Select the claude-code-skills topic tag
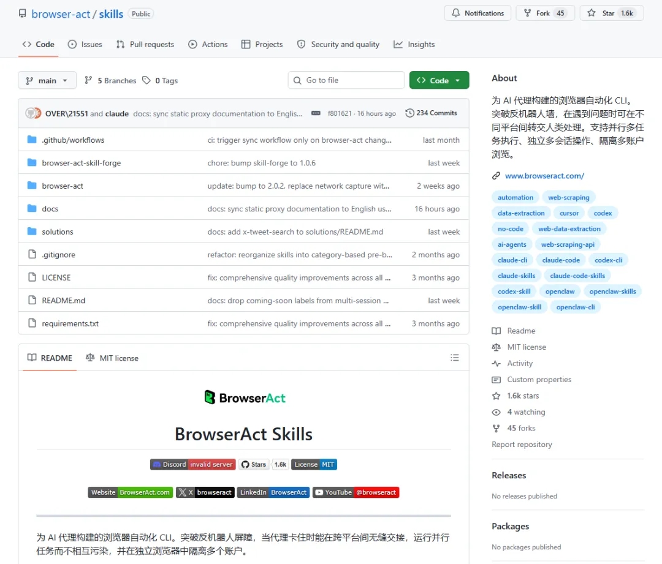 pyautogui.click(x=577, y=276)
